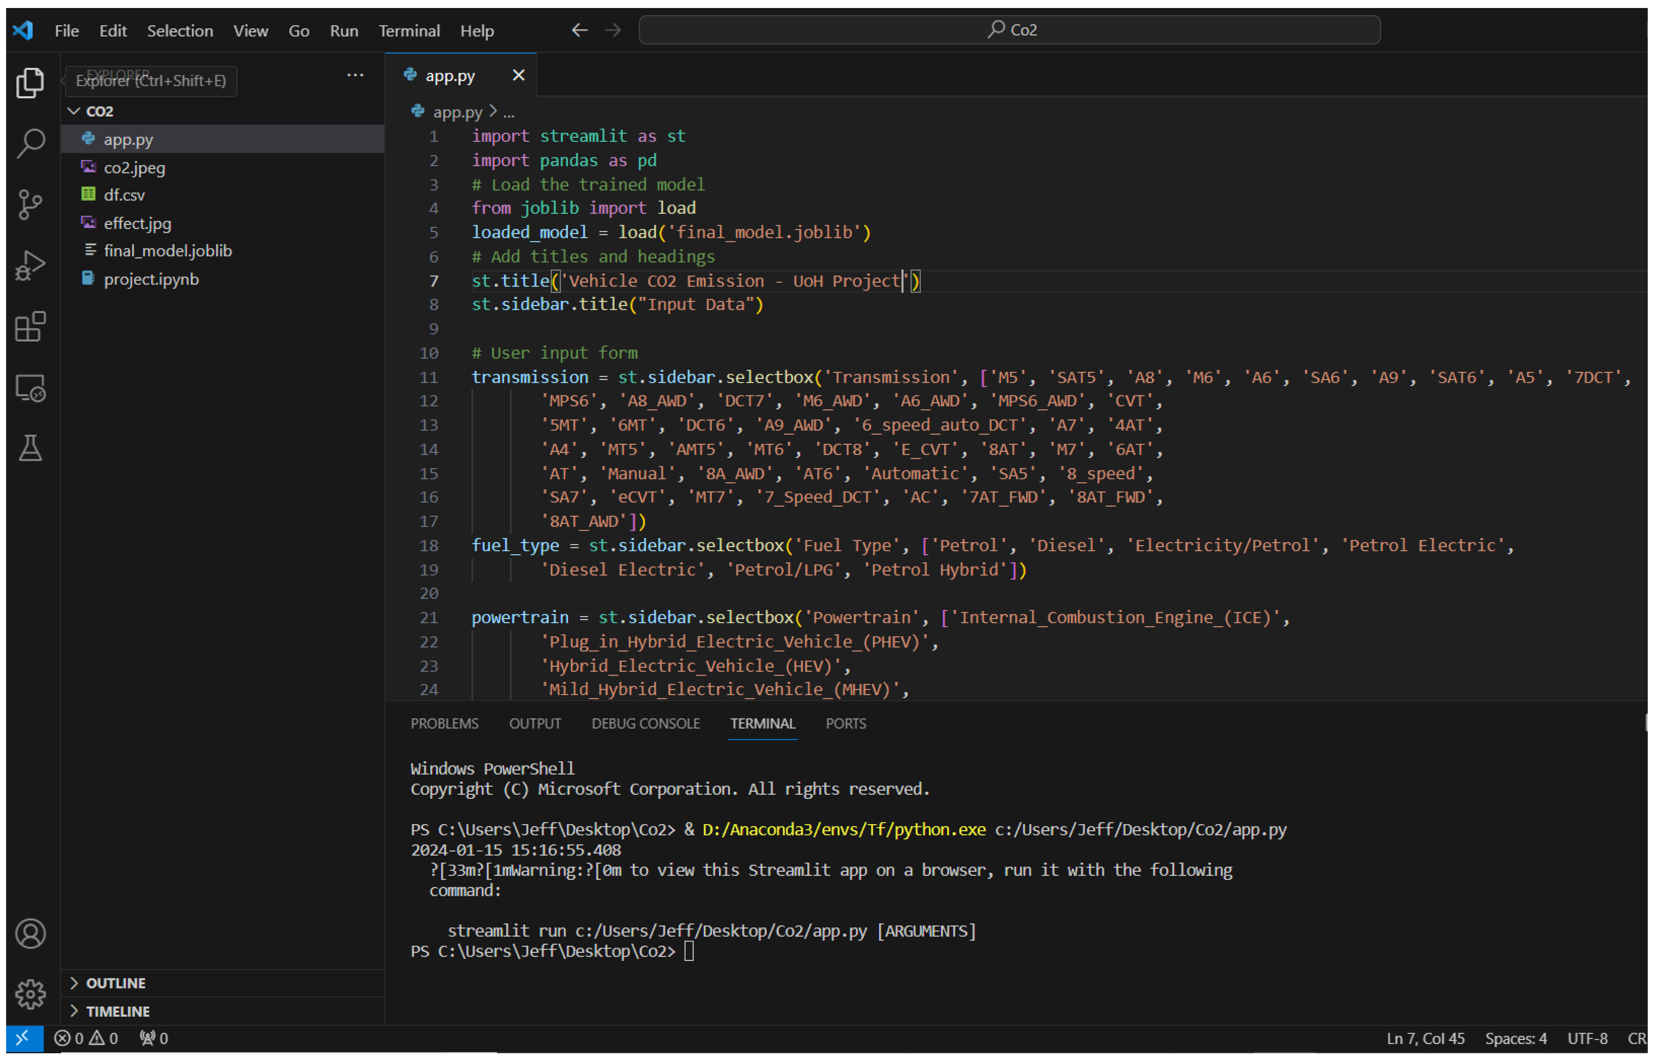
Task: Open the Extensions view icon
Action: (x=31, y=326)
